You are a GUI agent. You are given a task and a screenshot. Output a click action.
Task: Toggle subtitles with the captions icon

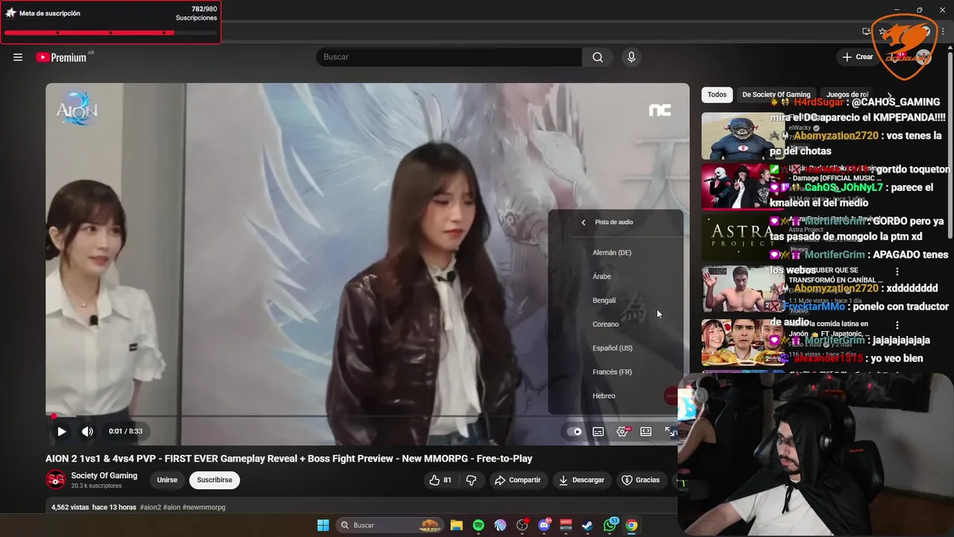point(598,432)
